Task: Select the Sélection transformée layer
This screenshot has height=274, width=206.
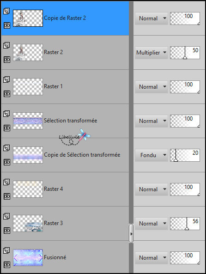Action: point(65,121)
